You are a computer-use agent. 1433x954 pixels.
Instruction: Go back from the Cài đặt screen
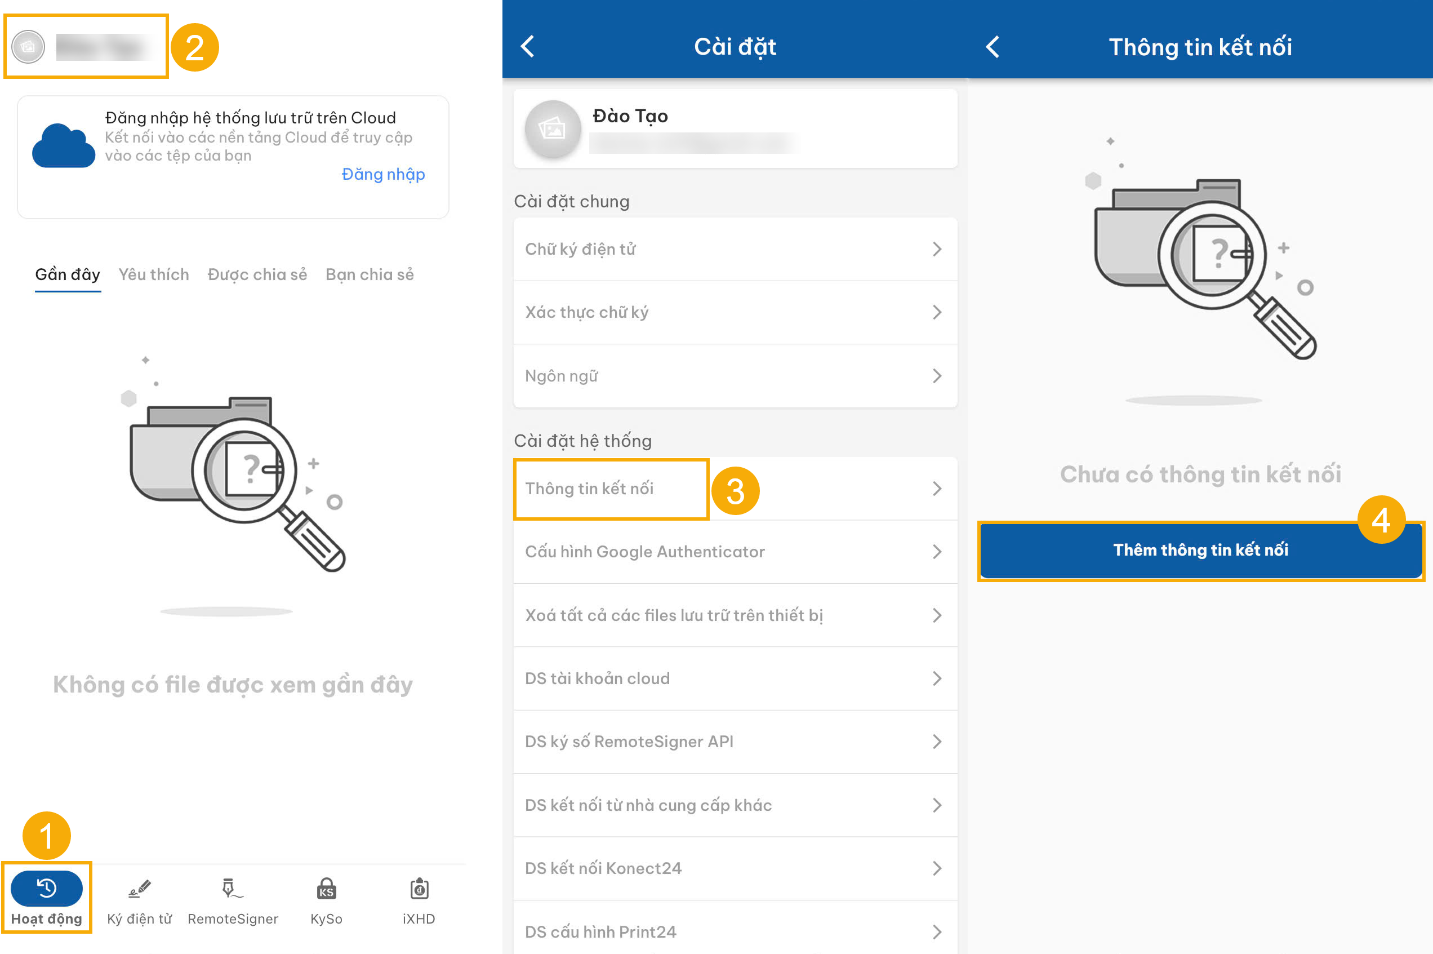(x=528, y=46)
